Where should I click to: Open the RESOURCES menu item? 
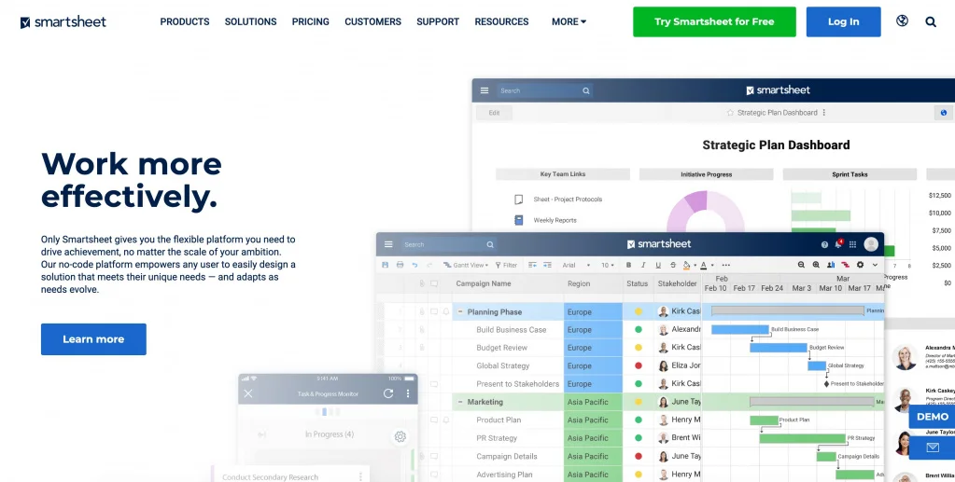click(x=501, y=22)
